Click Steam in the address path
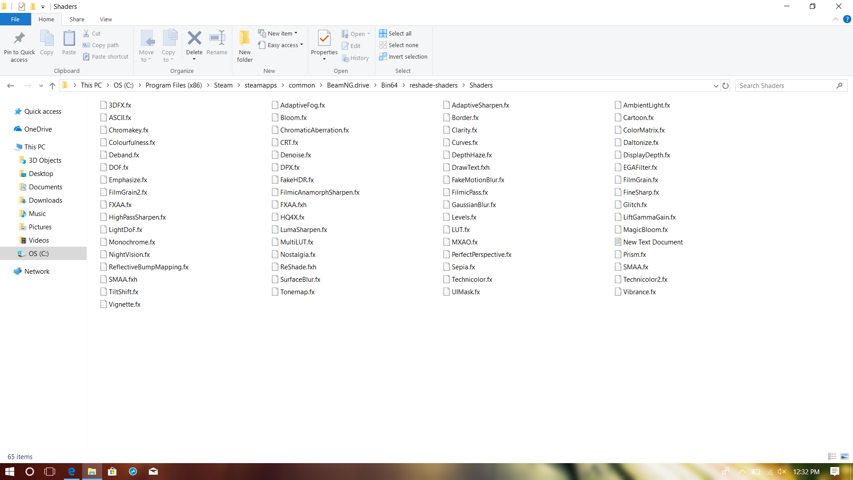 (223, 85)
